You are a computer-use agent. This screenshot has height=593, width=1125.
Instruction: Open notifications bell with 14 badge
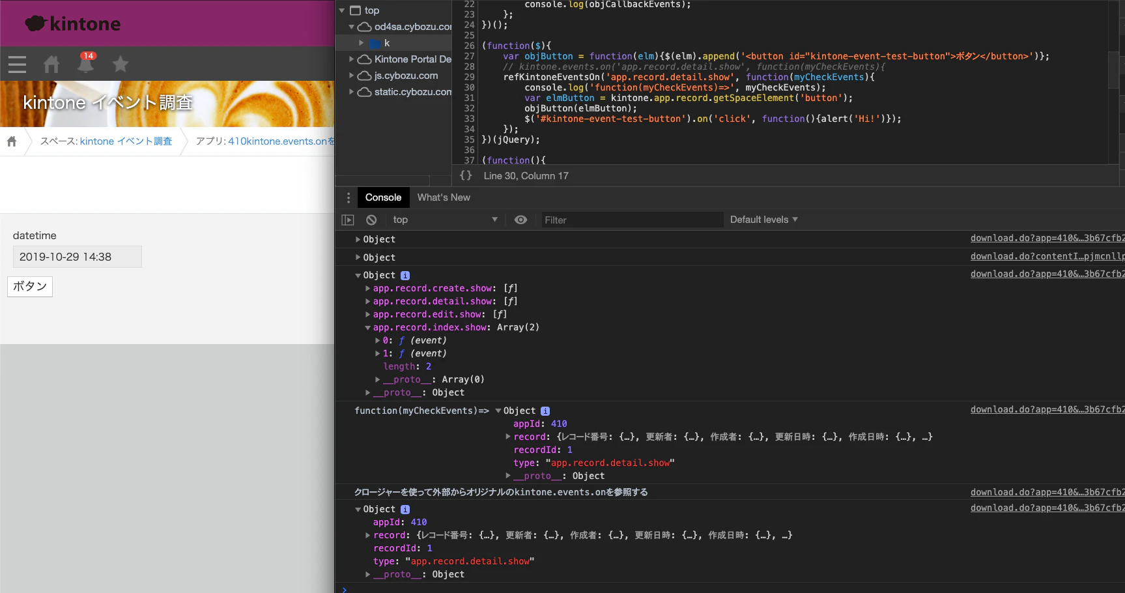point(86,63)
